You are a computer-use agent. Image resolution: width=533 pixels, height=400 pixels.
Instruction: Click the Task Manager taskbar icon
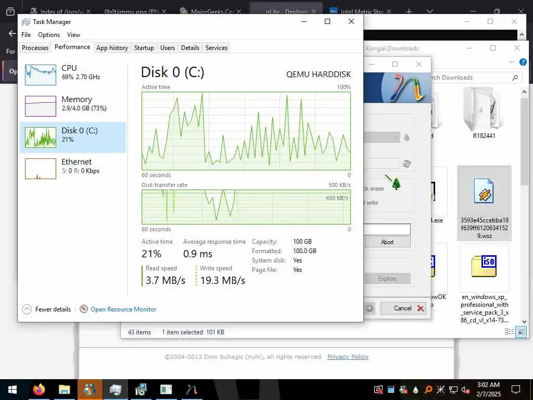tap(115, 390)
